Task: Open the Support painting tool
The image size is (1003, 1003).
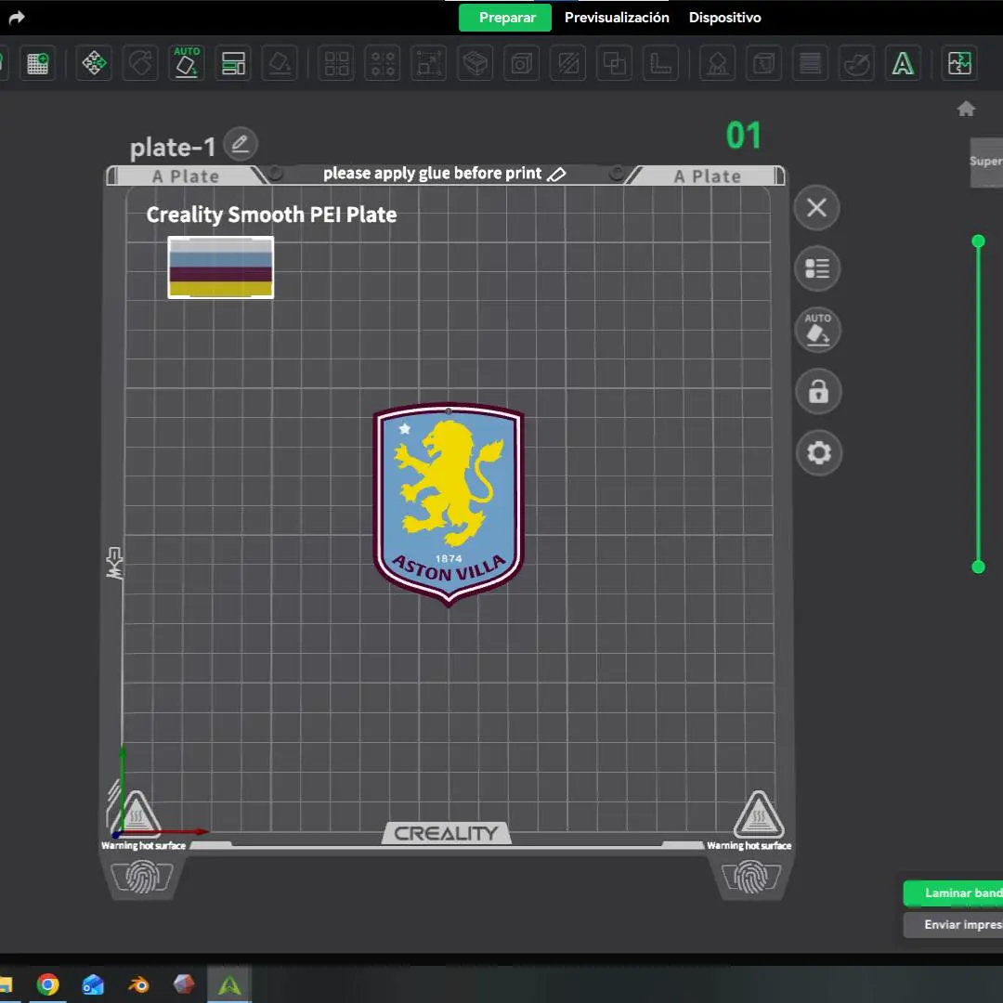Action: click(x=717, y=63)
